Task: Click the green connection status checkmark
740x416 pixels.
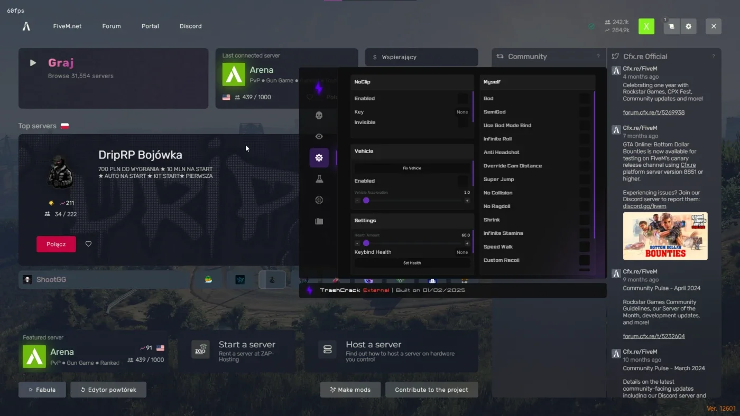Action: (x=591, y=26)
